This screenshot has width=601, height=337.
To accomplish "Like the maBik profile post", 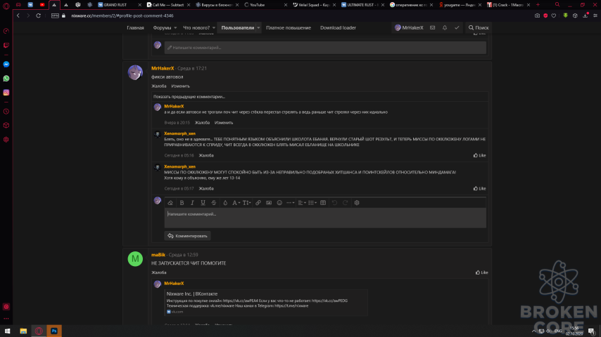I will [x=481, y=272].
